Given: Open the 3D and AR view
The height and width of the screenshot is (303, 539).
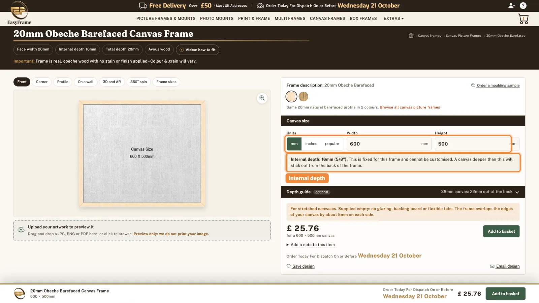Looking at the screenshot, I should pos(112,82).
